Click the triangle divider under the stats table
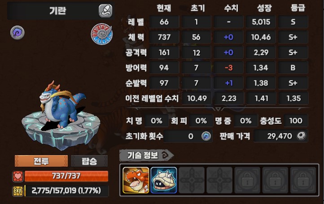The image size is (324, 204). click(x=218, y=109)
